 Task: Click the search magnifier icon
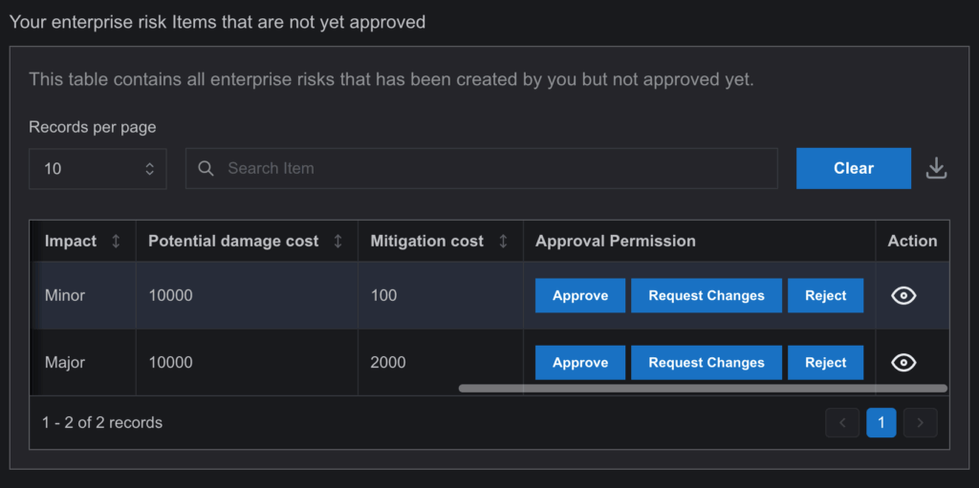[x=207, y=168]
